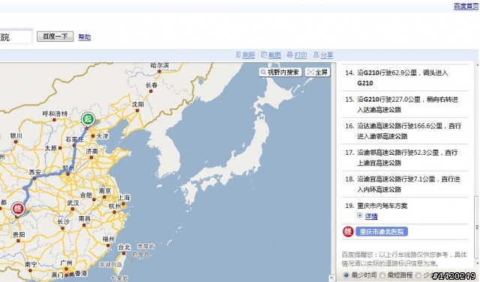Click the search-in-view magnifier icon
Image resolution: width=480 pixels, height=282 pixels.
click(263, 72)
